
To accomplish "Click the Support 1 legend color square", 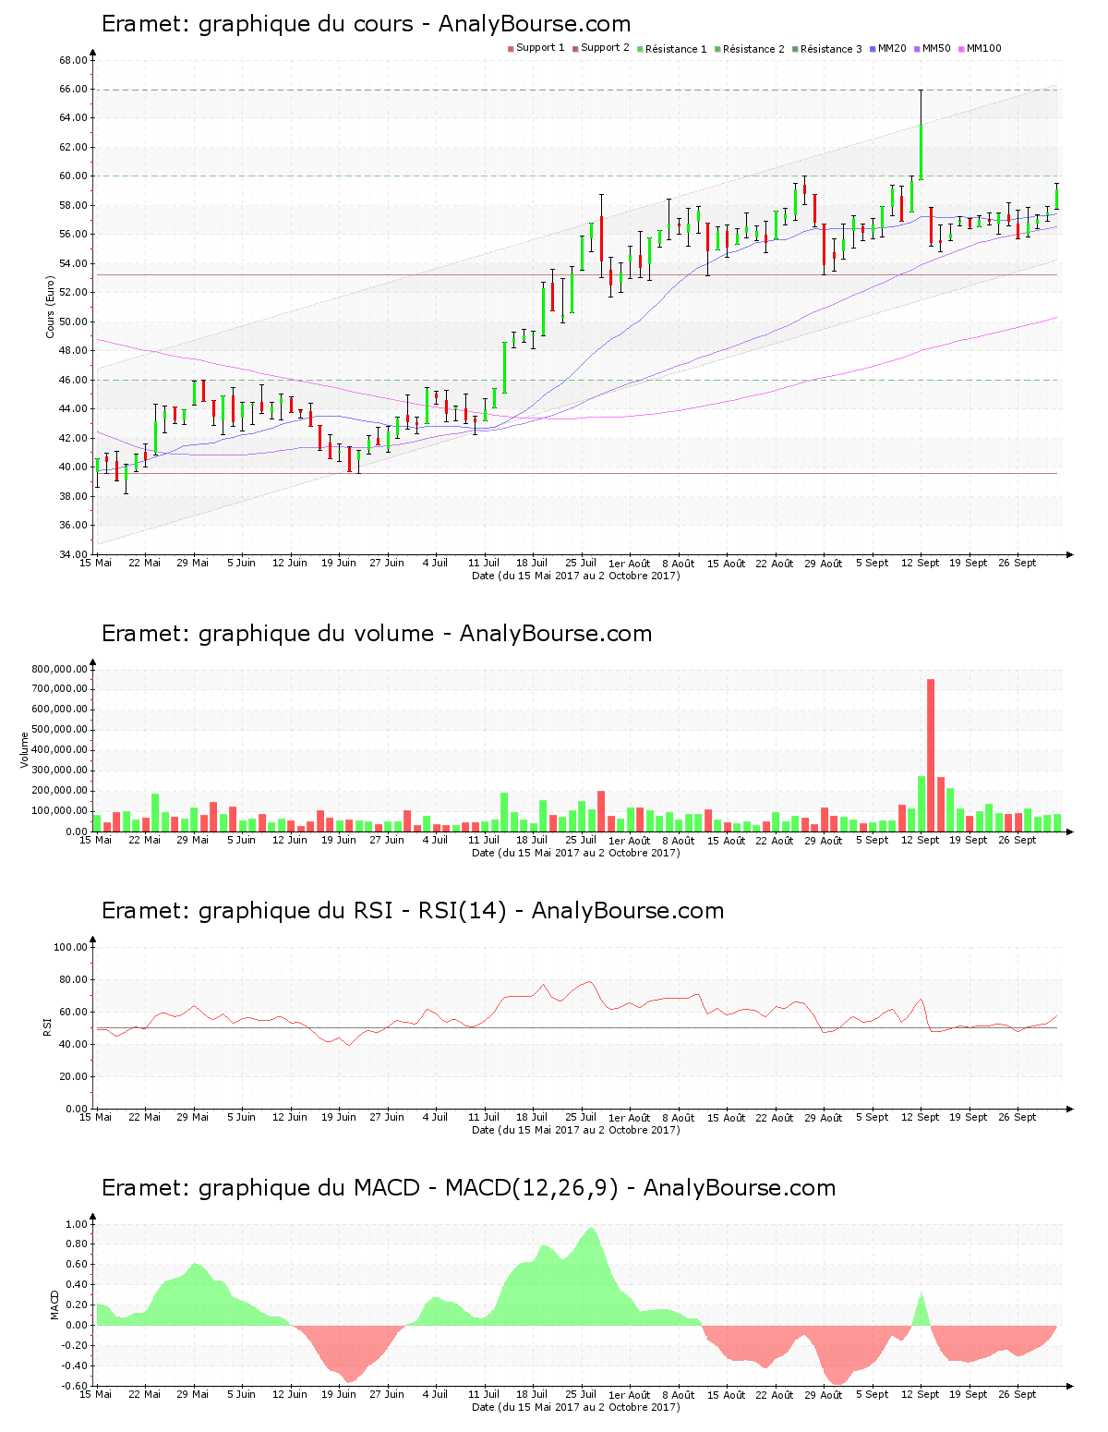I will coord(511,48).
